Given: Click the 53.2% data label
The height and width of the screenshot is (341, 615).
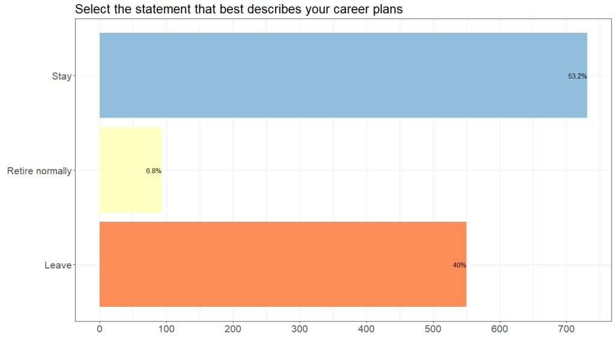Looking at the screenshot, I should pyautogui.click(x=577, y=76).
